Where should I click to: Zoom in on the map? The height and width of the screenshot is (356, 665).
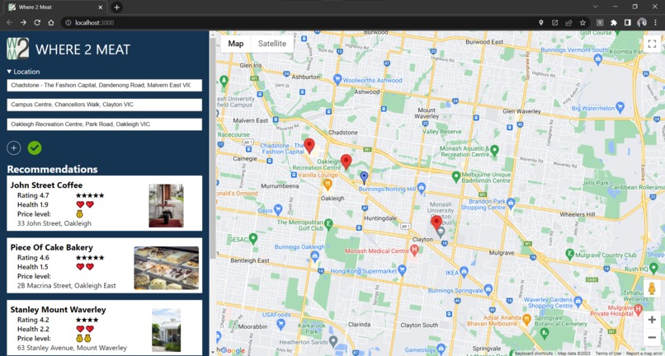point(652,320)
